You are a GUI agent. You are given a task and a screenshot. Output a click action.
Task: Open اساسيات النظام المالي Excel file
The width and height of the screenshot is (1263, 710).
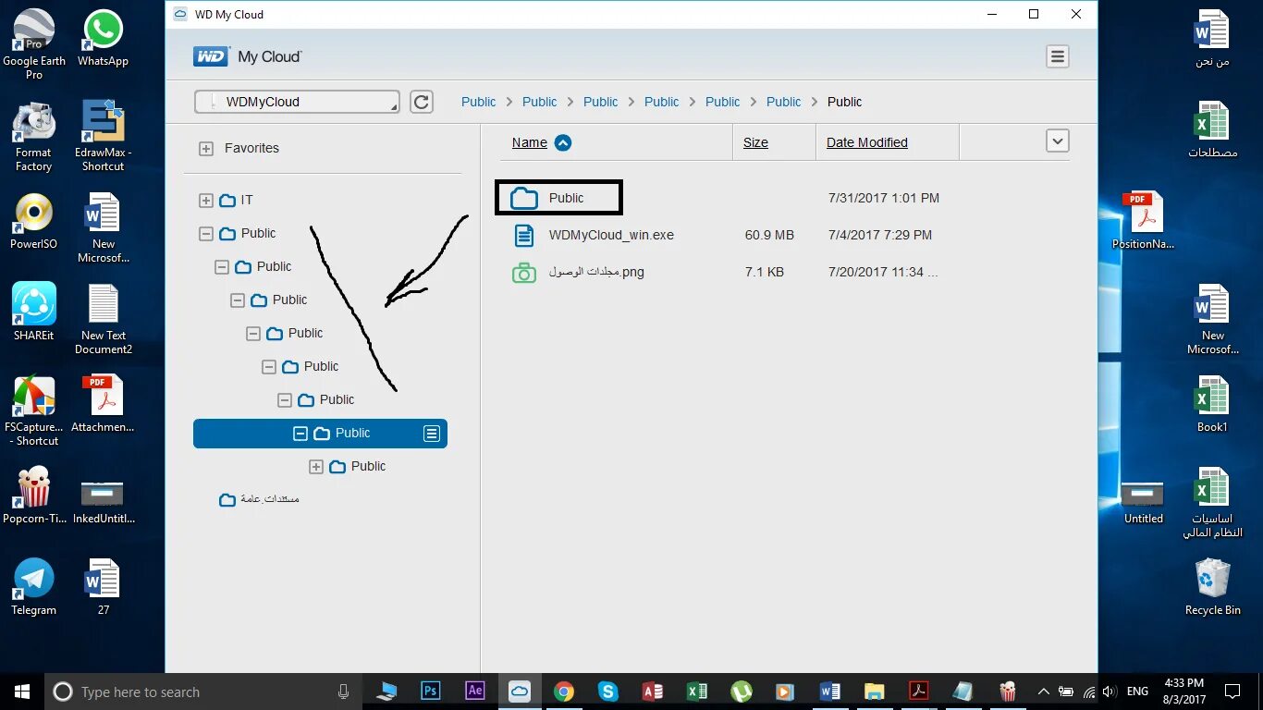coord(1212,502)
